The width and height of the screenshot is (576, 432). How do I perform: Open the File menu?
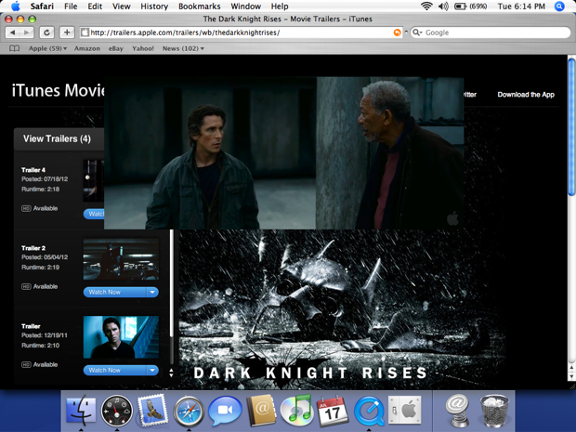point(71,7)
